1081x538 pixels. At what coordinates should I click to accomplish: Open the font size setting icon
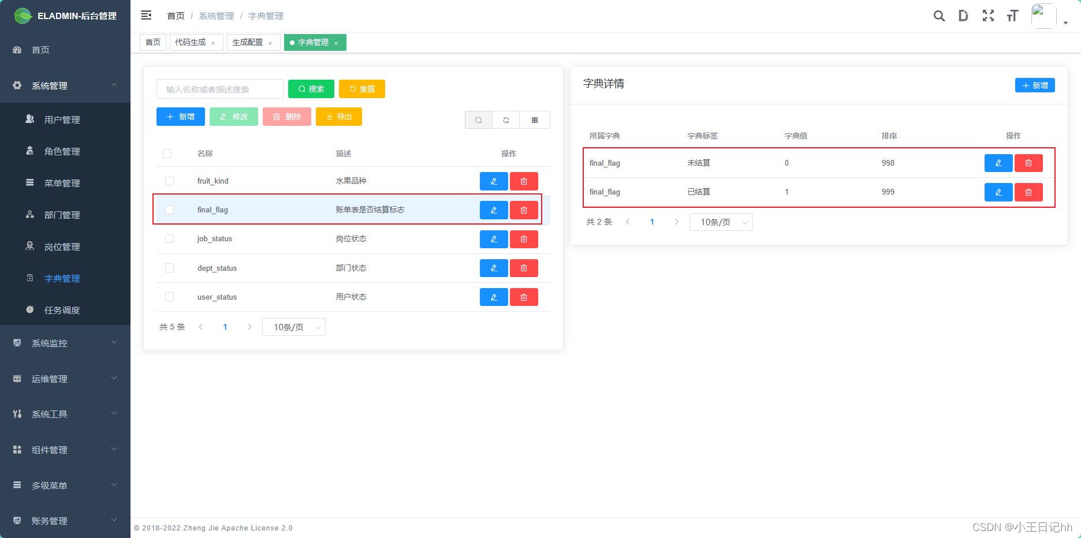[1012, 16]
